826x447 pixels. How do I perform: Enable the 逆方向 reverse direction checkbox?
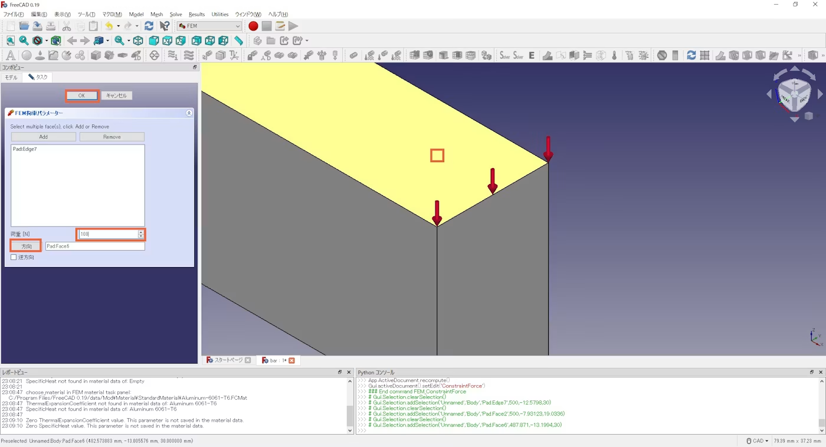(14, 258)
